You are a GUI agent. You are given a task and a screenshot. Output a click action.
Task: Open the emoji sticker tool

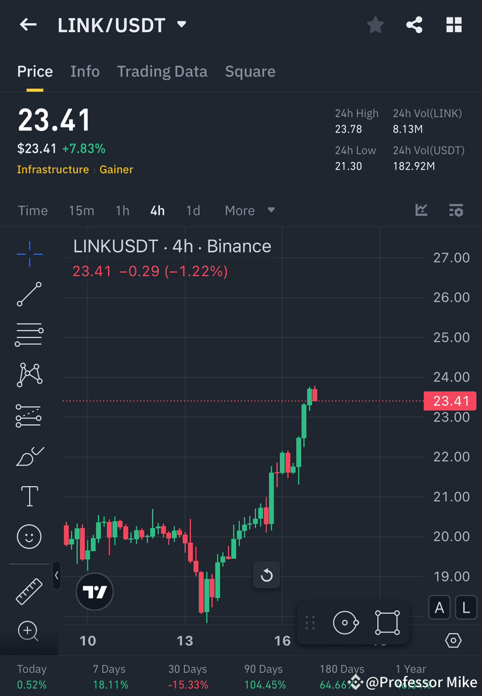pyautogui.click(x=29, y=536)
